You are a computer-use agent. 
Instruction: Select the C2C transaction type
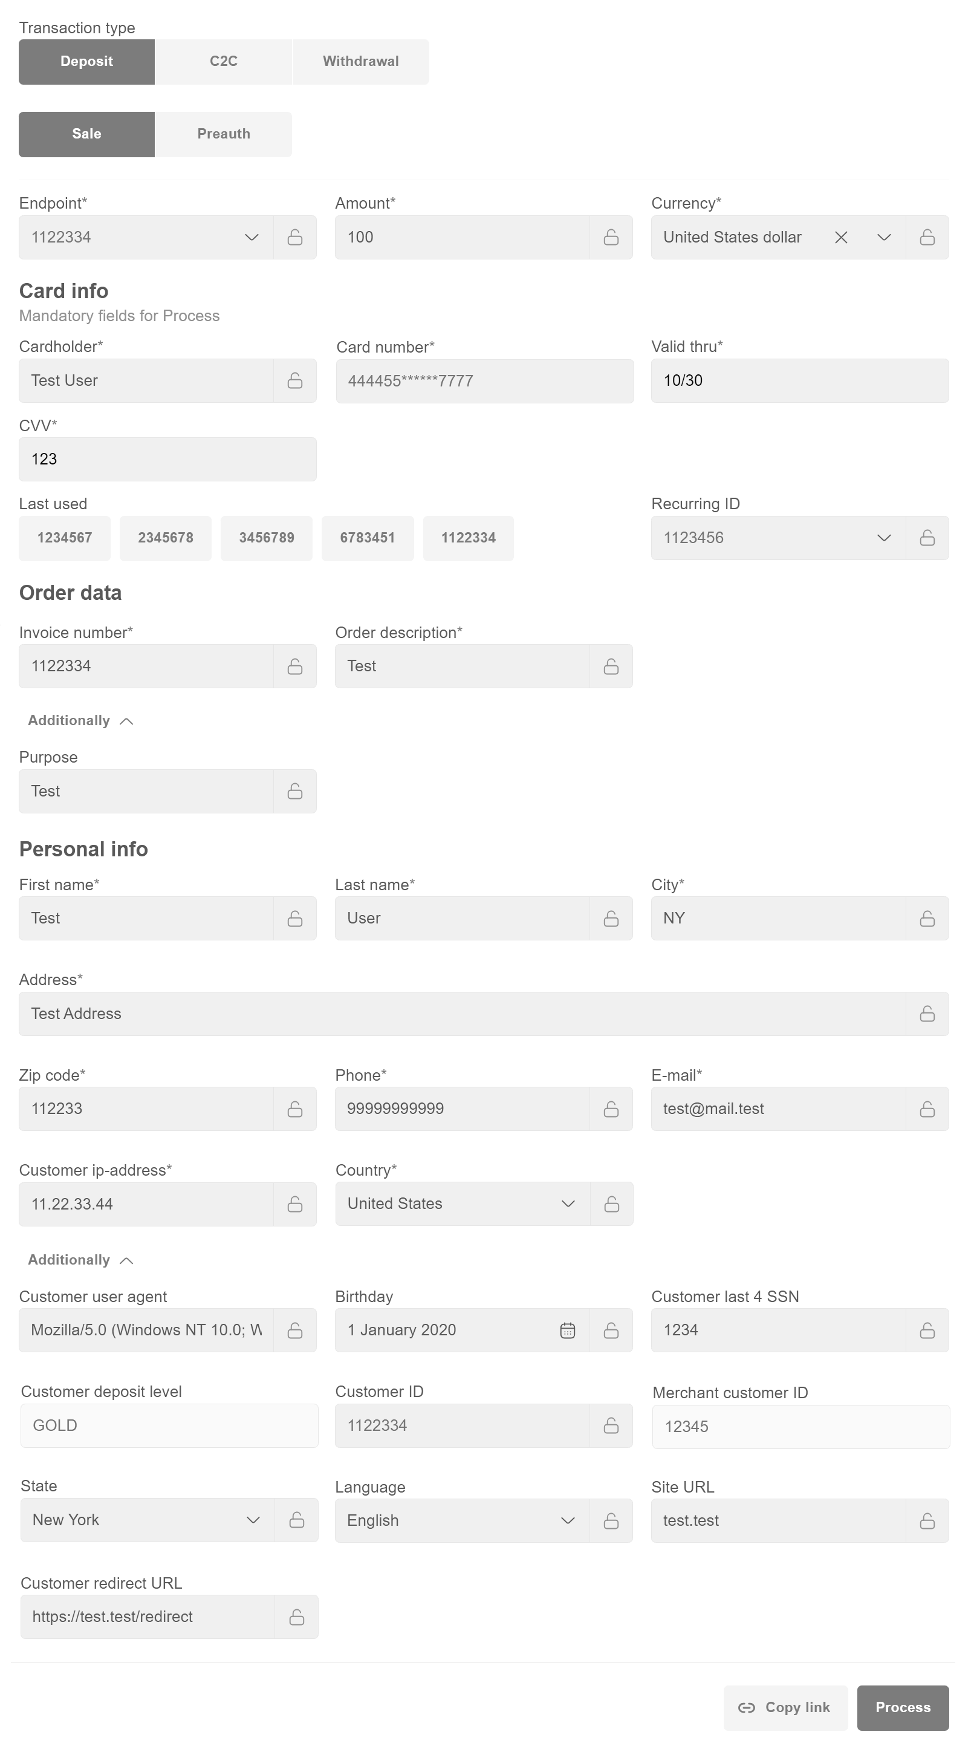click(223, 61)
